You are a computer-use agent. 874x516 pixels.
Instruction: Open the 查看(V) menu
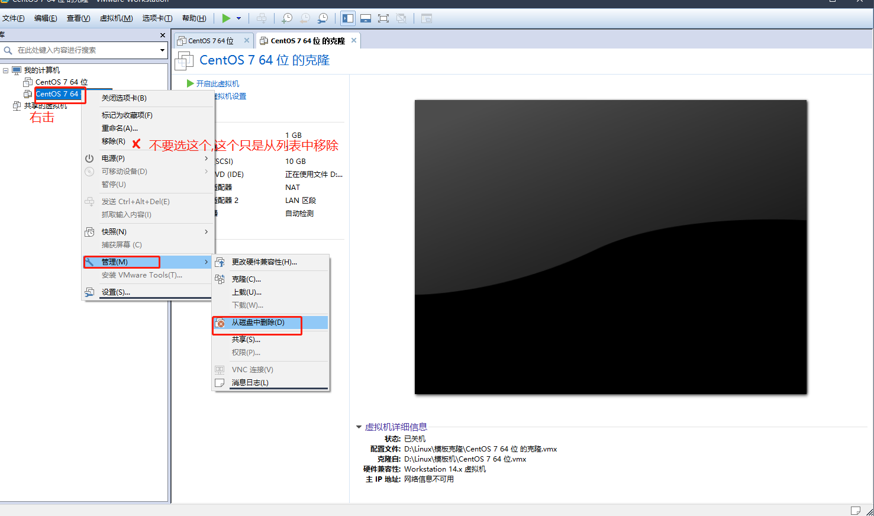pyautogui.click(x=78, y=18)
